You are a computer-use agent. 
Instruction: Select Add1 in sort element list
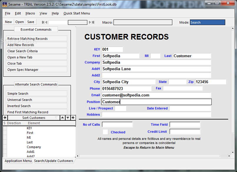pyautogui.click(x=31, y=152)
